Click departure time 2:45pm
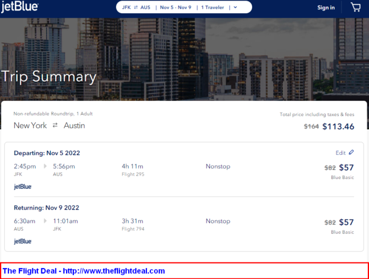This screenshot has height=279, width=369. 25,166
